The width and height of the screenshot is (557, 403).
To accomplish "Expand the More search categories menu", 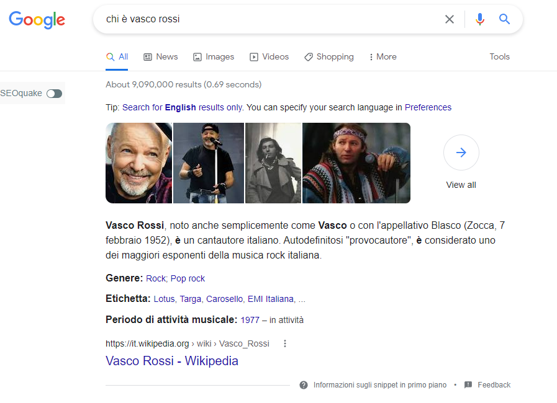I will point(383,57).
